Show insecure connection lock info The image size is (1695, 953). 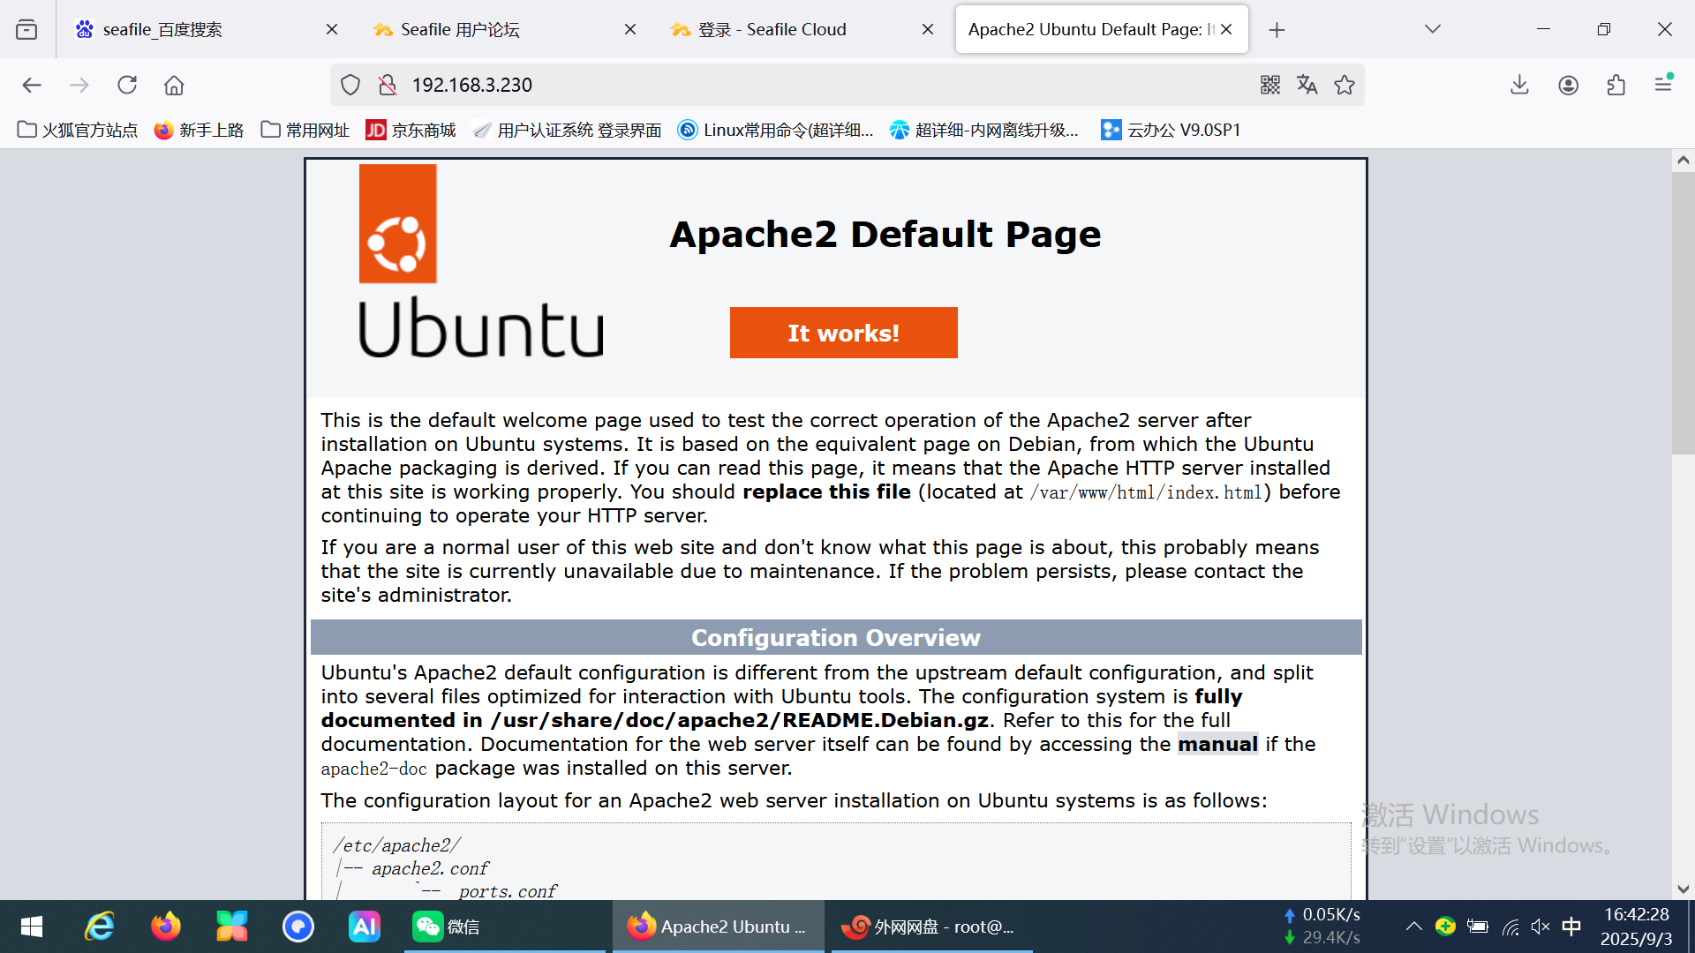[387, 85]
